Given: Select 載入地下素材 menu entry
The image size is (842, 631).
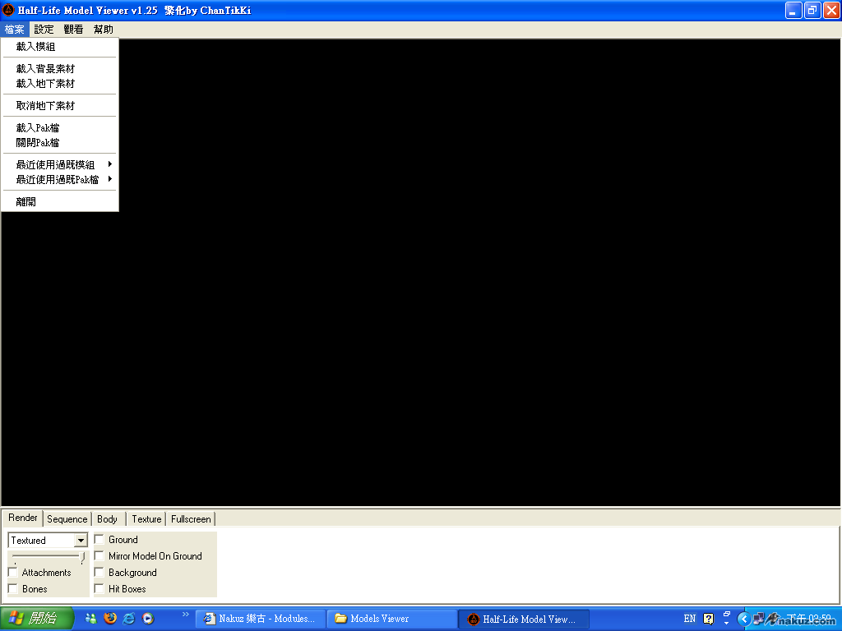Looking at the screenshot, I should 59,84.
